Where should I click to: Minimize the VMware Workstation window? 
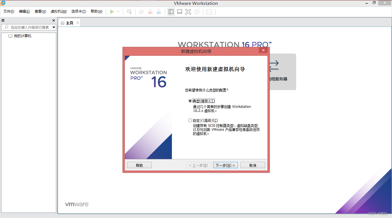coord(367,3)
